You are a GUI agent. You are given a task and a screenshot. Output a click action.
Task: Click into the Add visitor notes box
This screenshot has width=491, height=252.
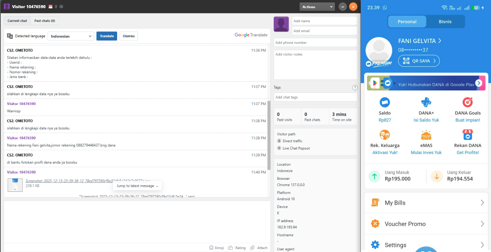click(316, 65)
